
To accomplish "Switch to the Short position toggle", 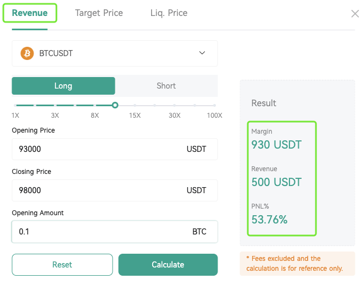I will [166, 86].
